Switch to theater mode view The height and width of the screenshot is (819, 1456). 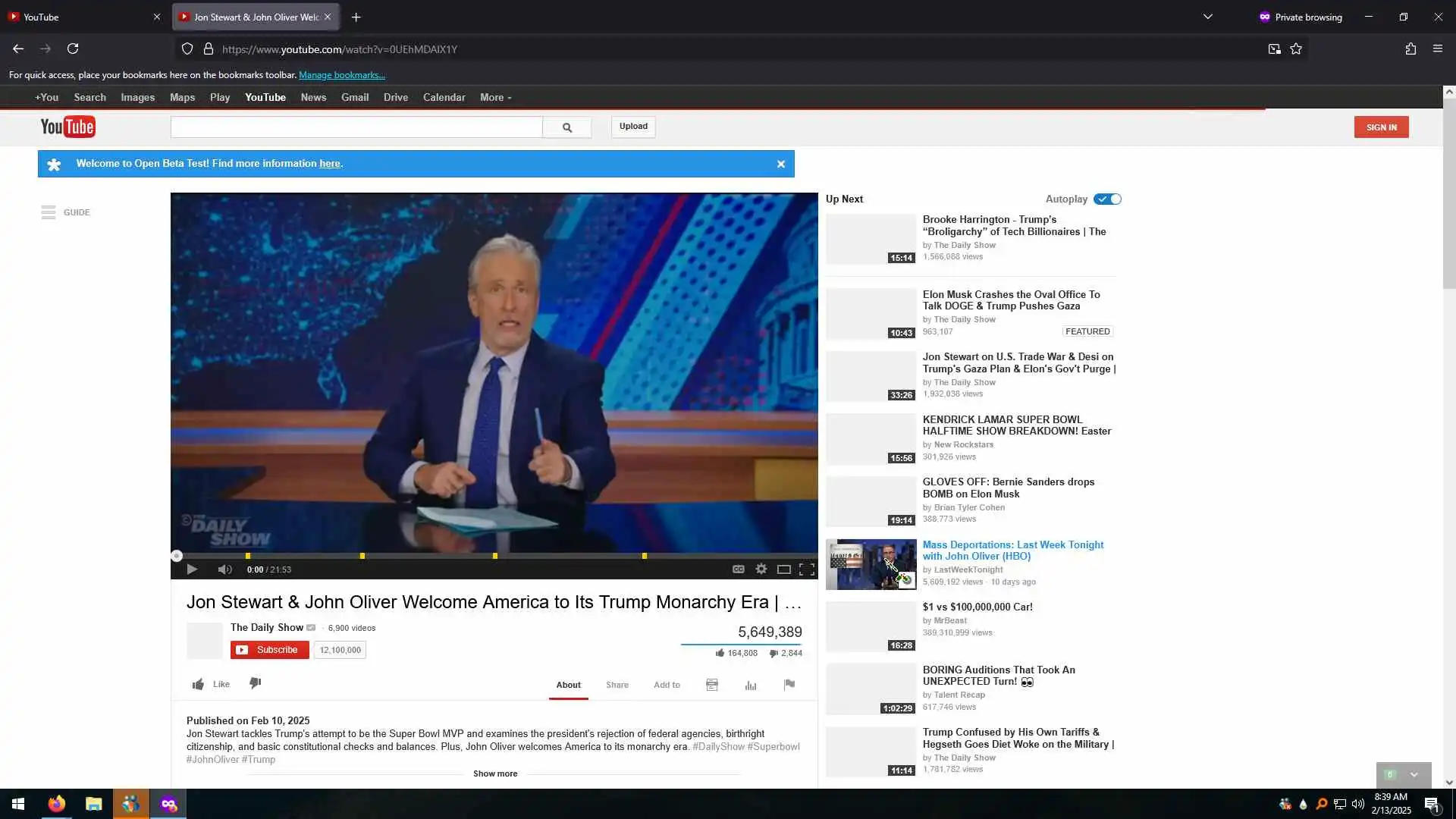pyautogui.click(x=784, y=570)
